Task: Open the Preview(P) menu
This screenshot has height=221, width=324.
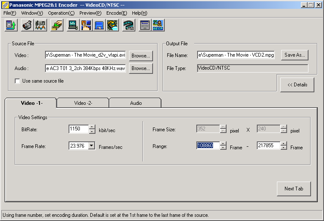Action: click(90, 13)
